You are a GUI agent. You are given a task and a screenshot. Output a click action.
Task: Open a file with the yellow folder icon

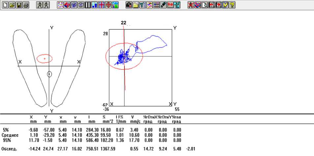(x=12, y=5)
